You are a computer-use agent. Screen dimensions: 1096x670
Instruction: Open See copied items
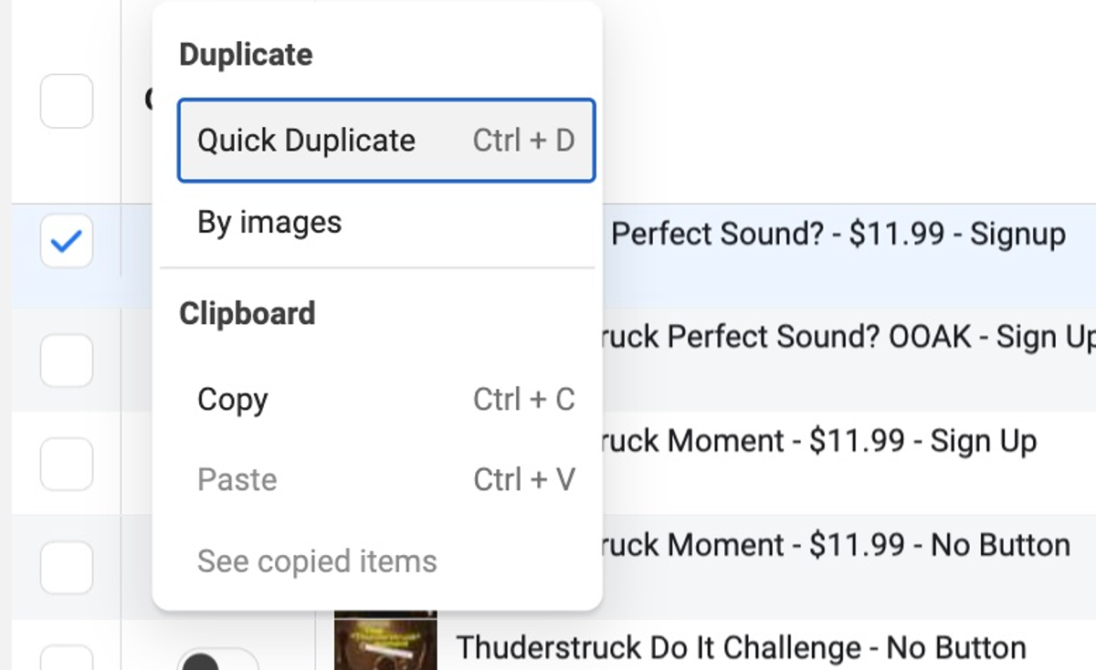pos(316,560)
